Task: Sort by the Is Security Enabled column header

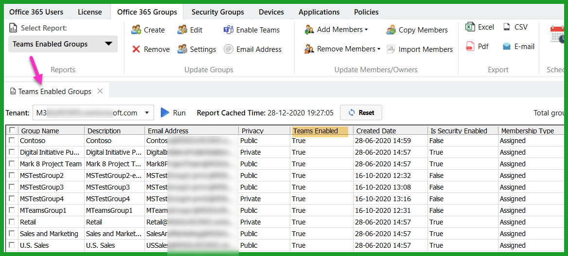Action: pyautogui.click(x=462, y=131)
